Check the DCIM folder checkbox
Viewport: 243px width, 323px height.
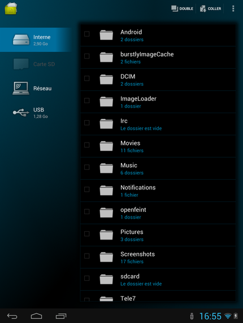(x=87, y=78)
